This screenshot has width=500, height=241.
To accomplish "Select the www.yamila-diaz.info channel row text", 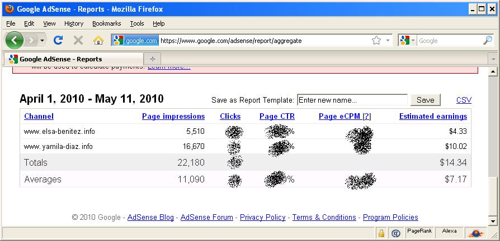I will (58, 147).
